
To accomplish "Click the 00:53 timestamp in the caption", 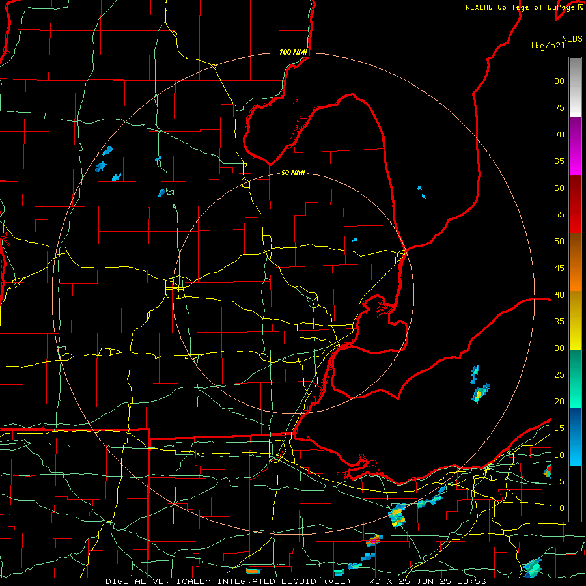I will pyautogui.click(x=471, y=581).
